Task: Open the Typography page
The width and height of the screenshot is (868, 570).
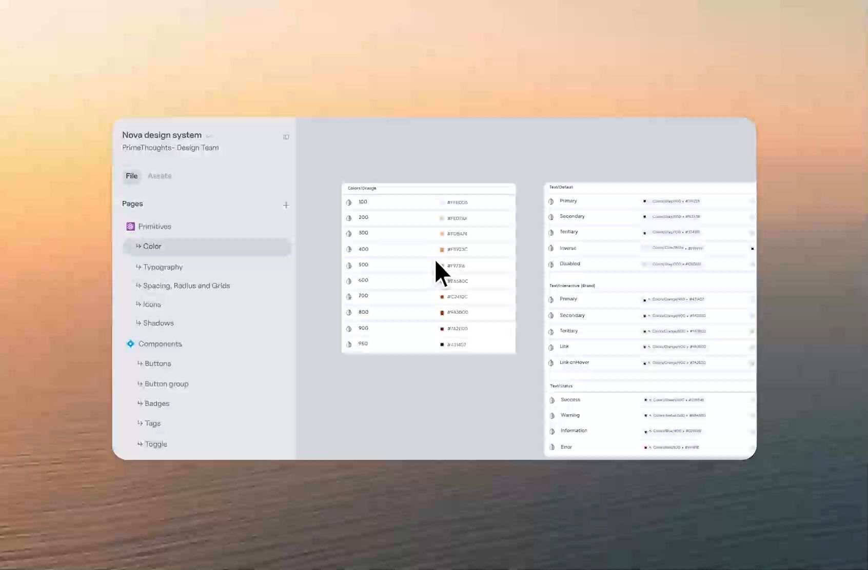Action: pos(163,267)
